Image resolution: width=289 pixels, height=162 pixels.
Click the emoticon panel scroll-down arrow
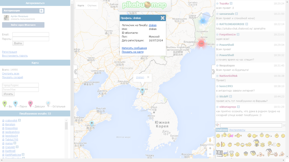287,157
